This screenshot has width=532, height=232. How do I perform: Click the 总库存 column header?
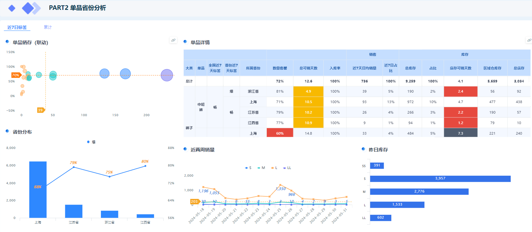point(410,68)
